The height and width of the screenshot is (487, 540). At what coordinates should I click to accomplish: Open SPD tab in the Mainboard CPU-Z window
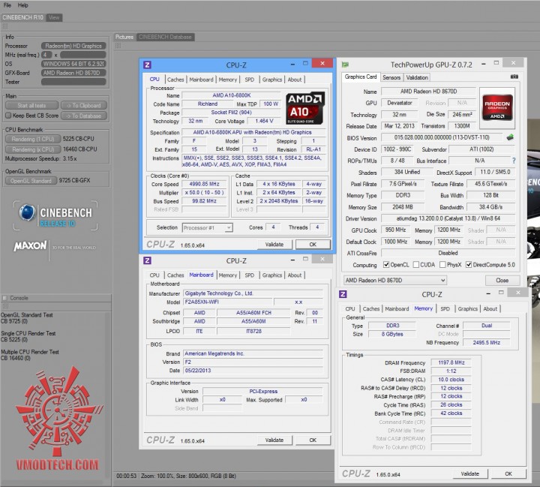(249, 275)
